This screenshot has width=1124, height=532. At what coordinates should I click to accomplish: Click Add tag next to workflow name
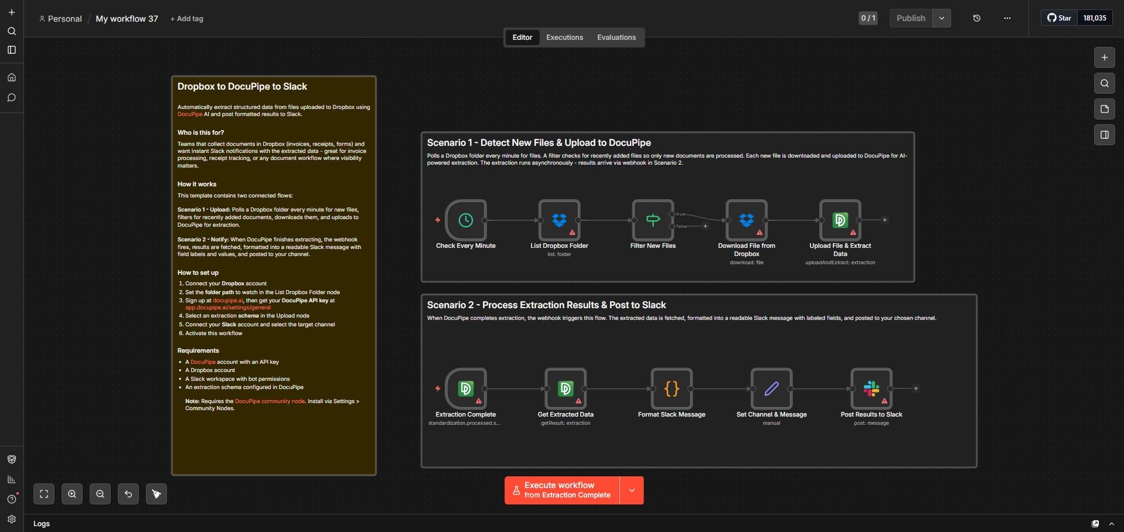(x=186, y=18)
